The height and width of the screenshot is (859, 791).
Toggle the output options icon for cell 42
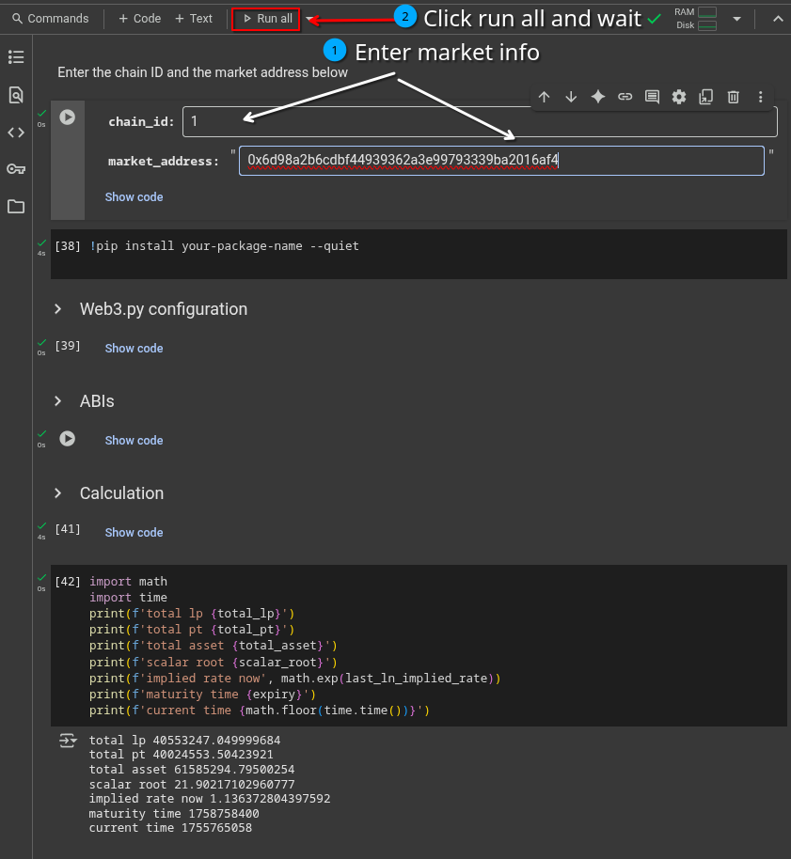click(x=68, y=741)
